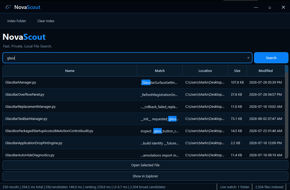
Task: Click the 2026-07-28 04:57 PM modified date
Action: click(266, 95)
